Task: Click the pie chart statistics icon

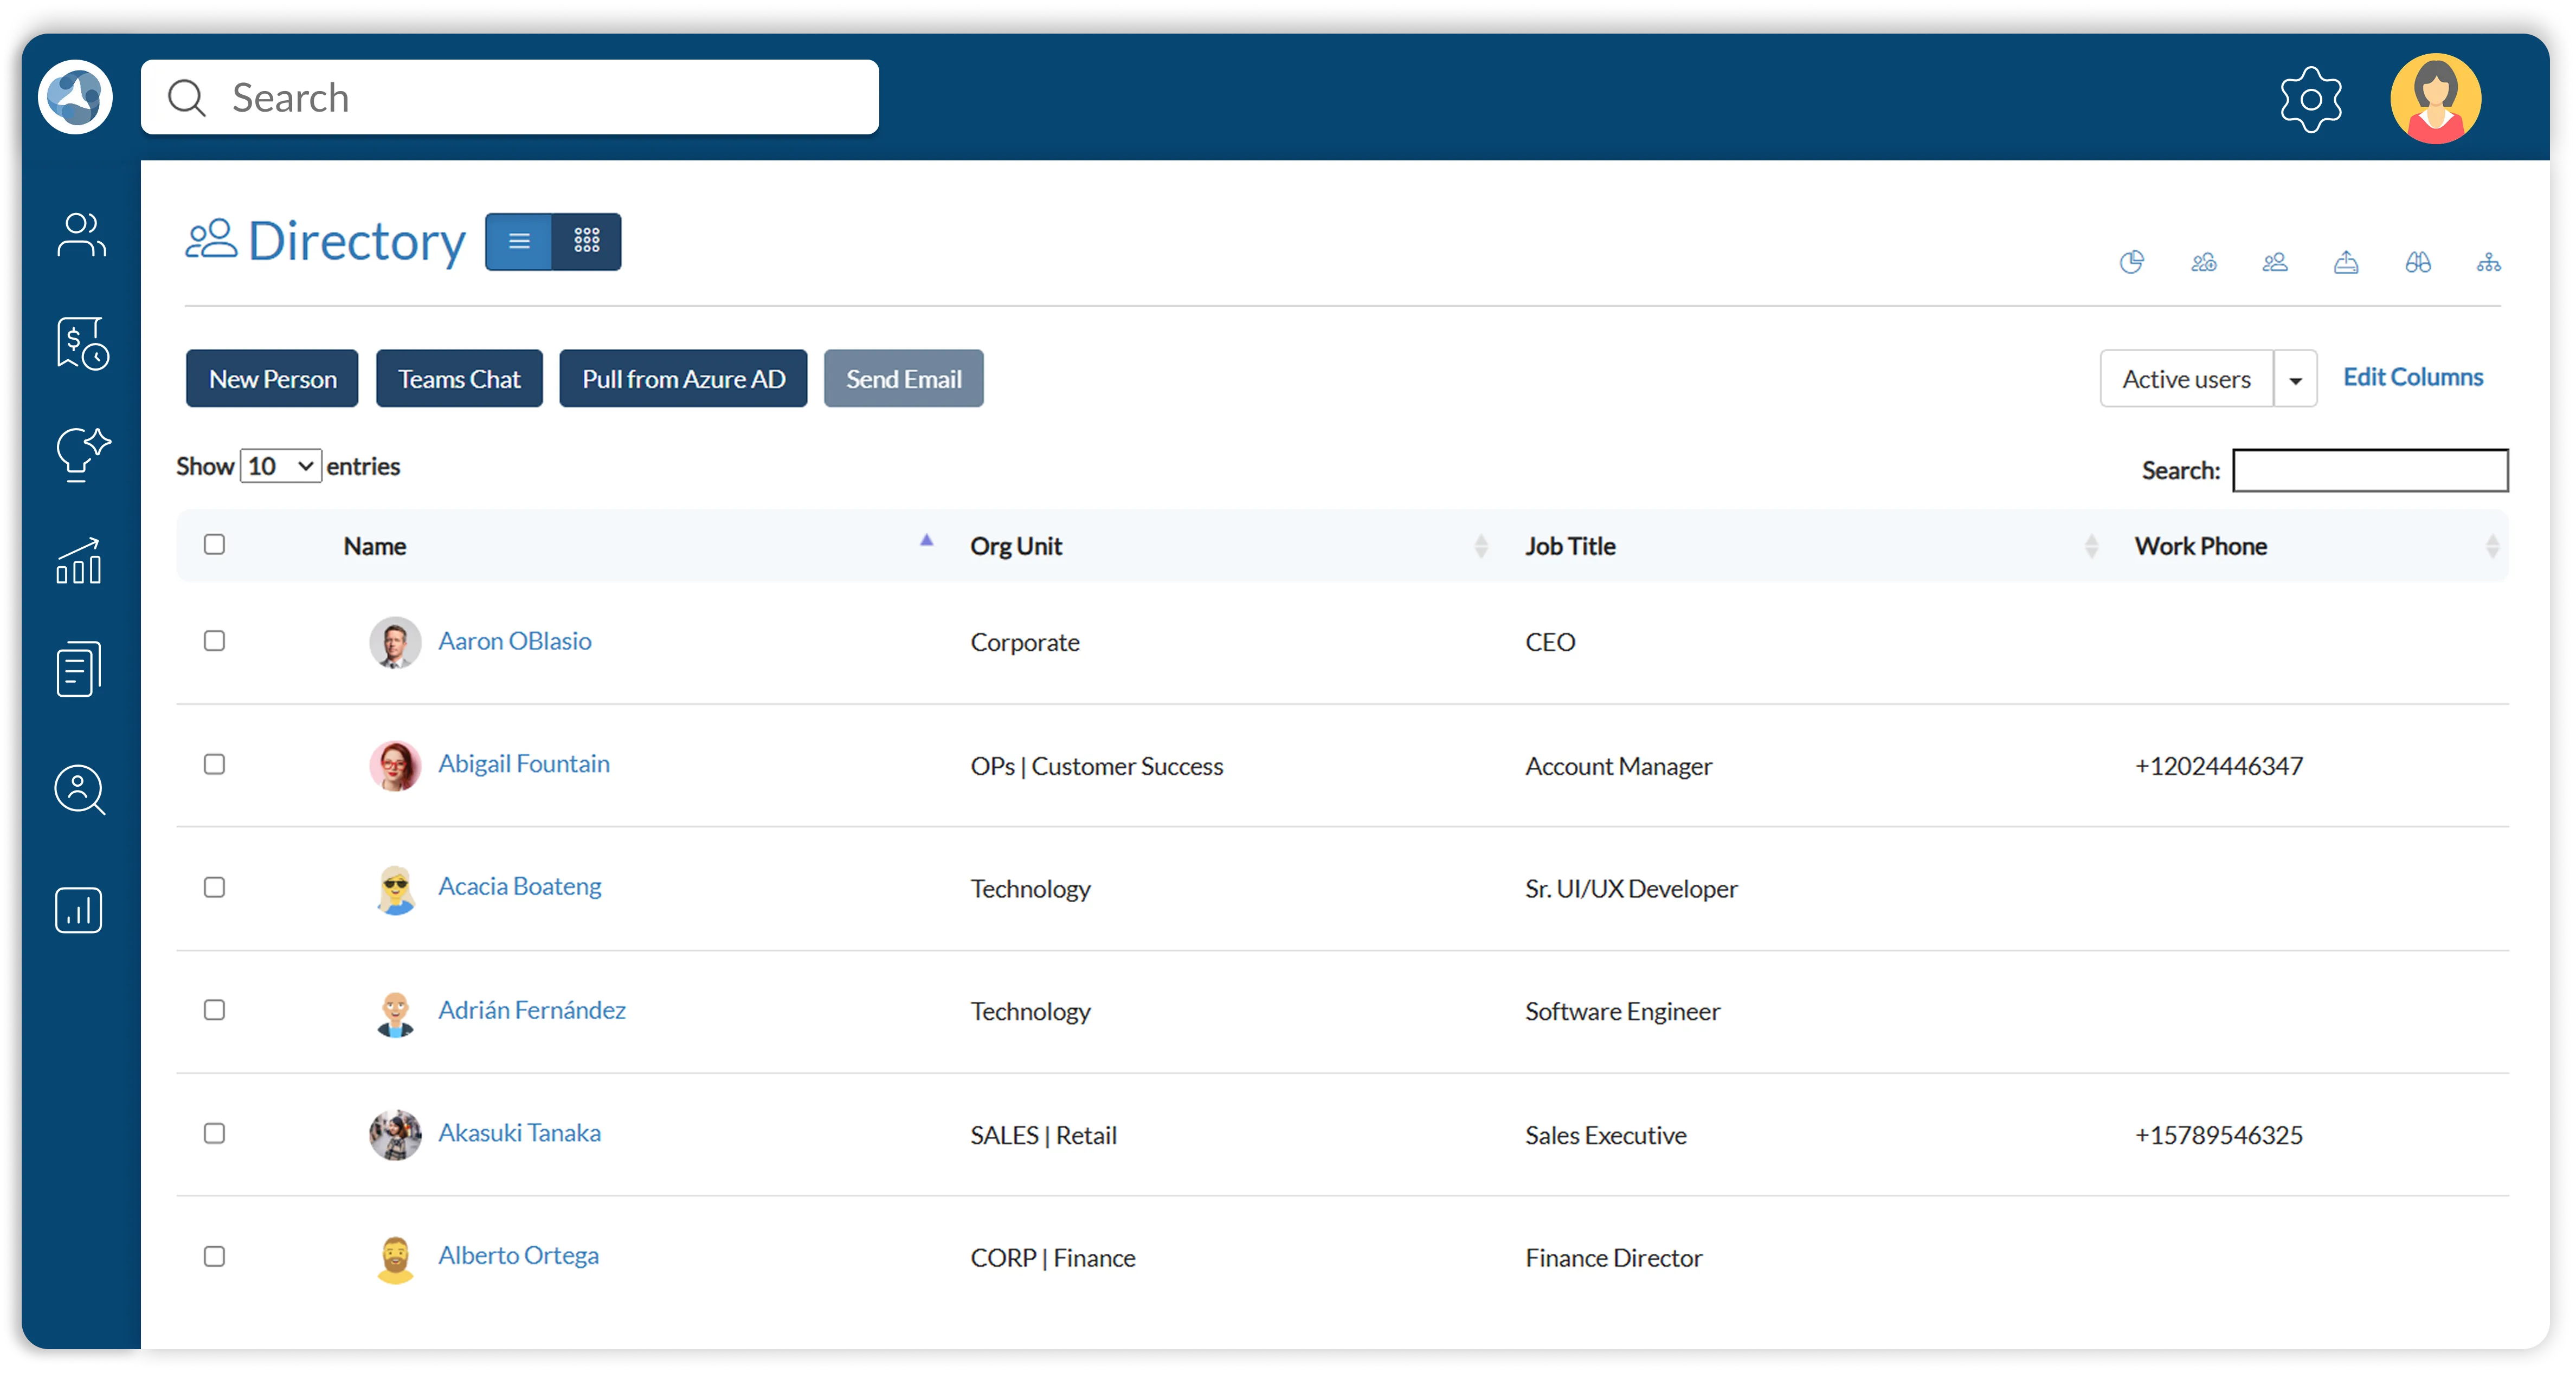Action: coord(2132,262)
